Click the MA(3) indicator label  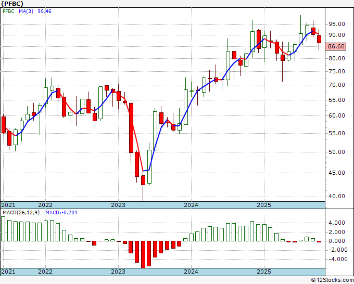[x=26, y=11]
